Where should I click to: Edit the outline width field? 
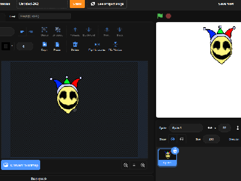[x=25, y=46]
